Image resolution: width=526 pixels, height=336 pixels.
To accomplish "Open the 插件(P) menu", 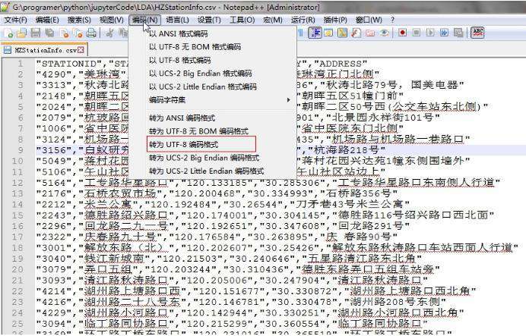I will (335, 20).
